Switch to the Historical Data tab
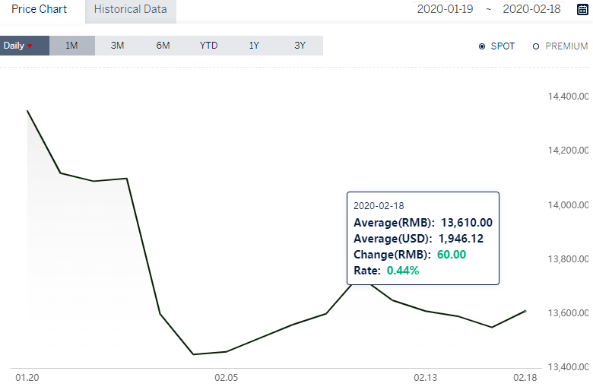This screenshot has width=593, height=390. 131,9
